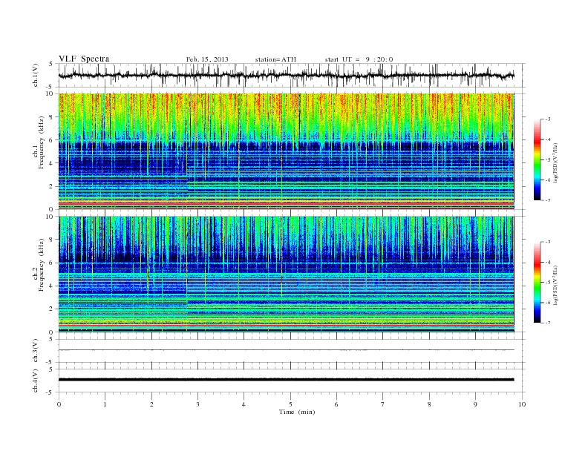Click the -4 label on ch.2 color bar
Viewport: 588px width, 454px height.
click(x=547, y=262)
